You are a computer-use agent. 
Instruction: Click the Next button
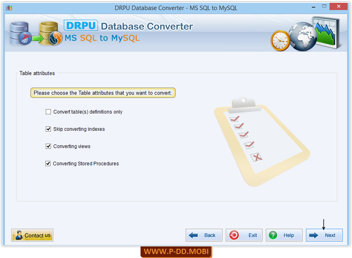click(x=324, y=235)
